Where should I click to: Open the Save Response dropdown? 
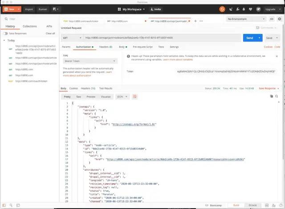pos(269,88)
